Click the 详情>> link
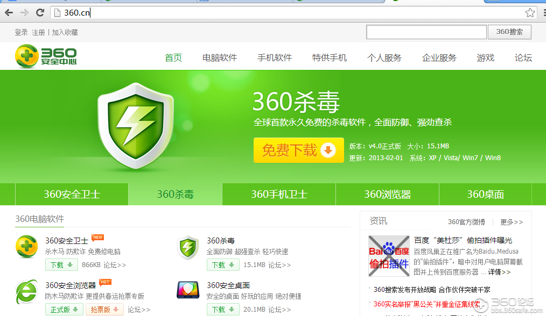 (x=499, y=272)
